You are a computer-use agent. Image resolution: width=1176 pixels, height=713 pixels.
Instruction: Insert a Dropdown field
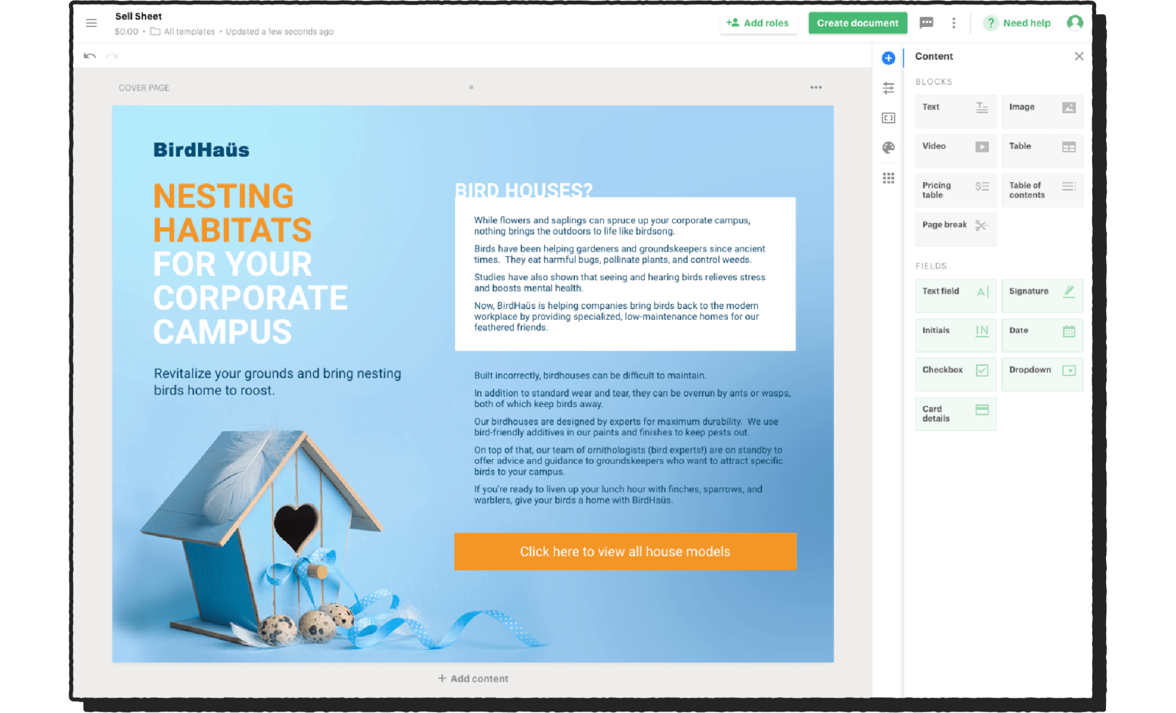pyautogui.click(x=1042, y=374)
